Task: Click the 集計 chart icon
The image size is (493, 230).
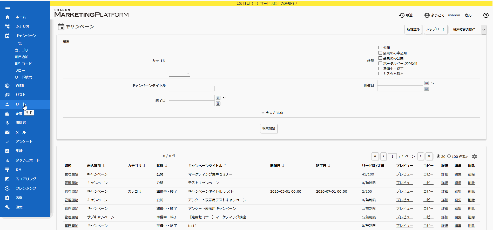Action: click(7, 151)
